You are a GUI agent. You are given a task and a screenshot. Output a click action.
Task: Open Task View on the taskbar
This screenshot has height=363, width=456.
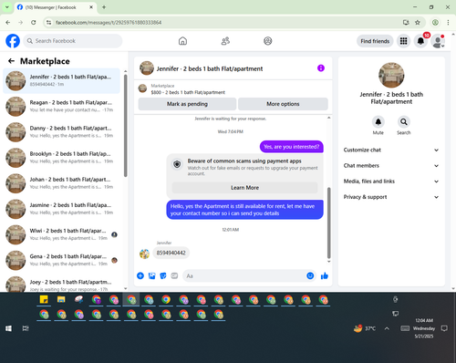coord(26,328)
